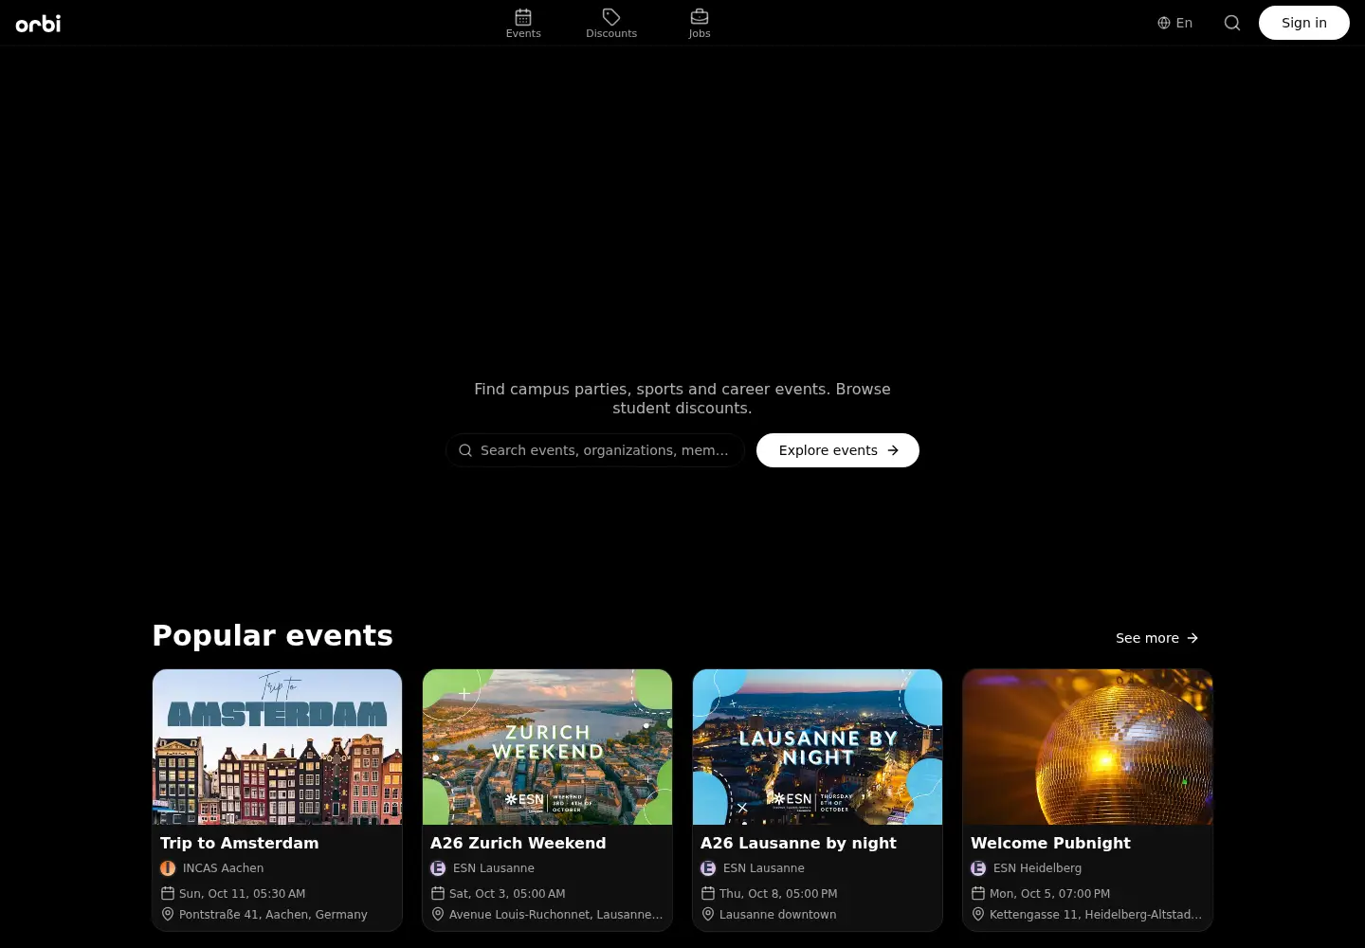Viewport: 1365px width, 948px height.
Task: Click the globe language icon
Action: [1164, 23]
